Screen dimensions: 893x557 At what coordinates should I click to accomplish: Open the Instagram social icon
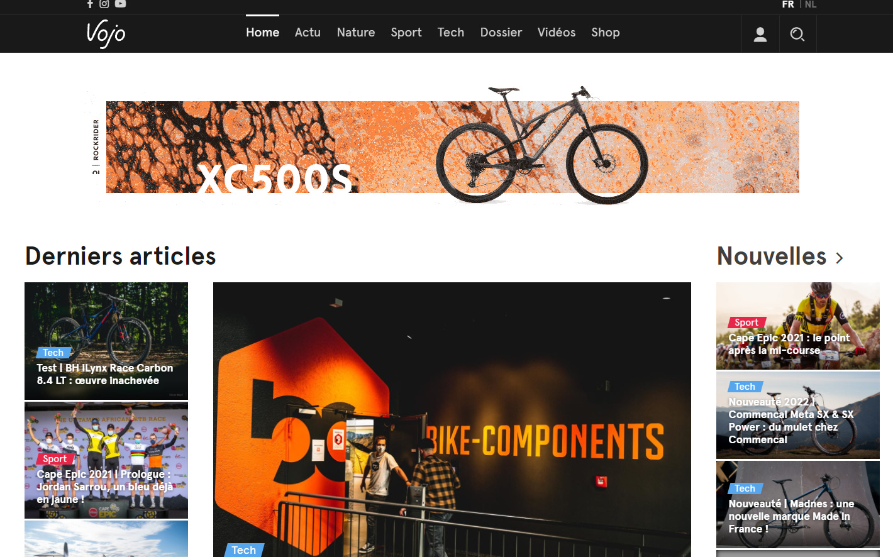click(104, 4)
